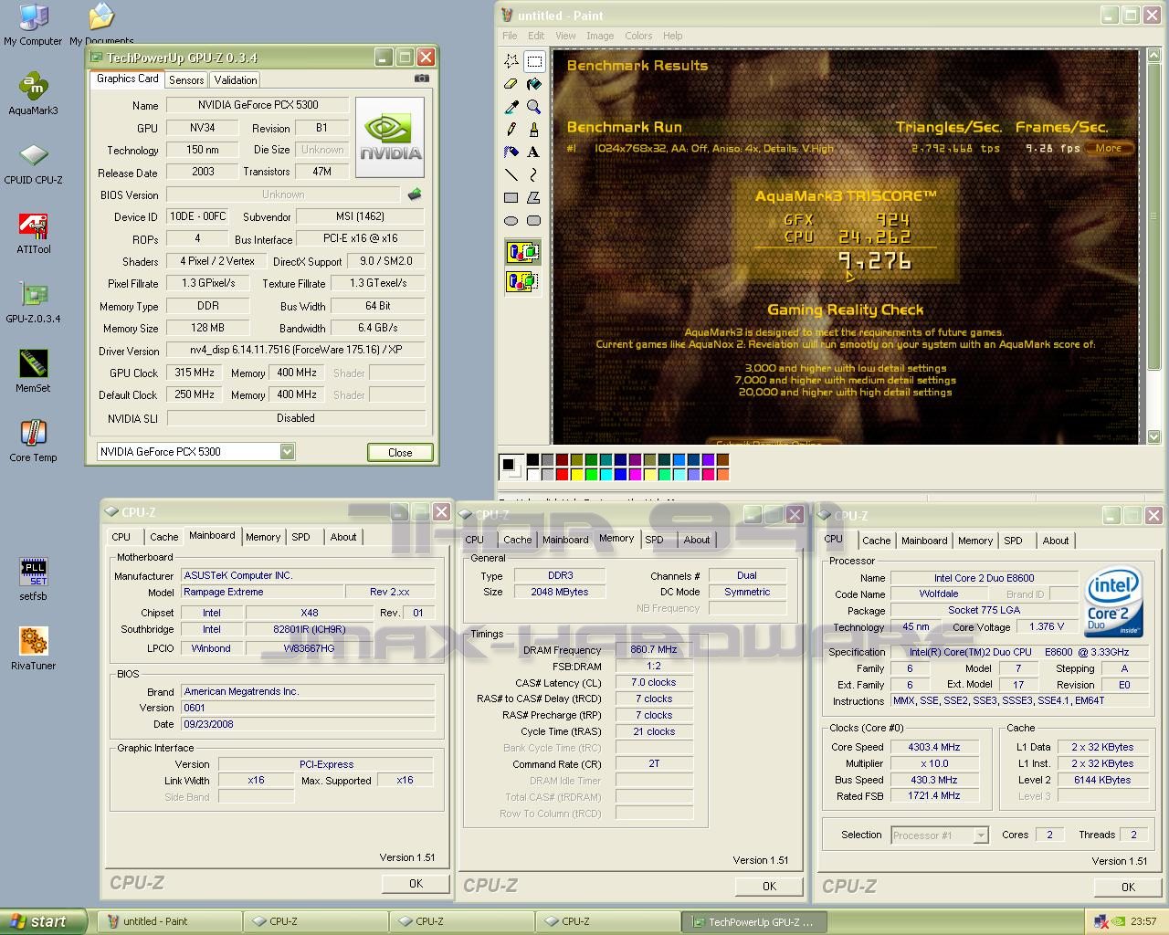Select the Pencil tool in Paint
This screenshot has height=935, width=1169.
point(511,130)
